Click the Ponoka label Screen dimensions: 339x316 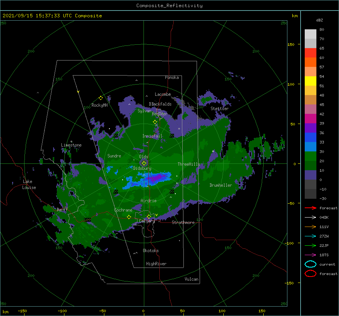[x=172, y=77]
